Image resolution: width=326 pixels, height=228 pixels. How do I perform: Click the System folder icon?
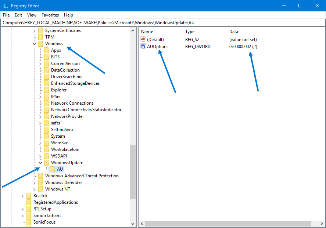coord(46,137)
